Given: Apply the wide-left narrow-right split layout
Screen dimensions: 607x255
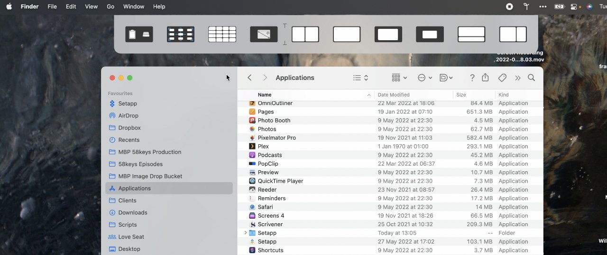Looking at the screenshot, I should coord(513,35).
